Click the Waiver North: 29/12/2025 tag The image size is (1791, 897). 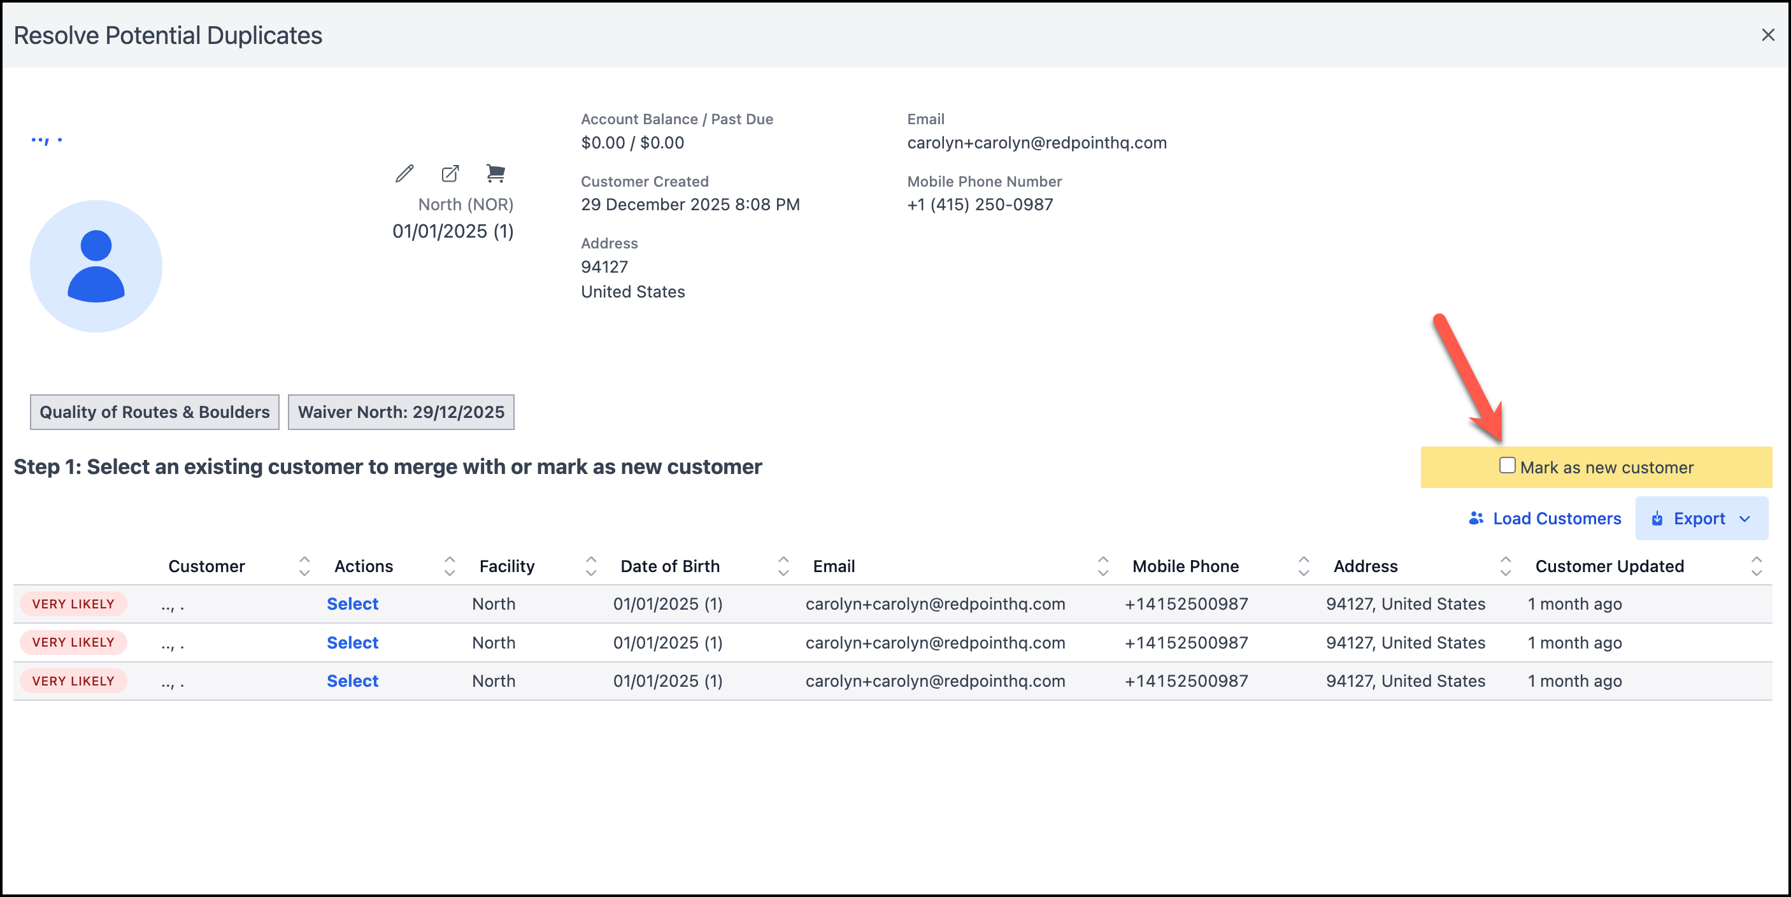(401, 412)
